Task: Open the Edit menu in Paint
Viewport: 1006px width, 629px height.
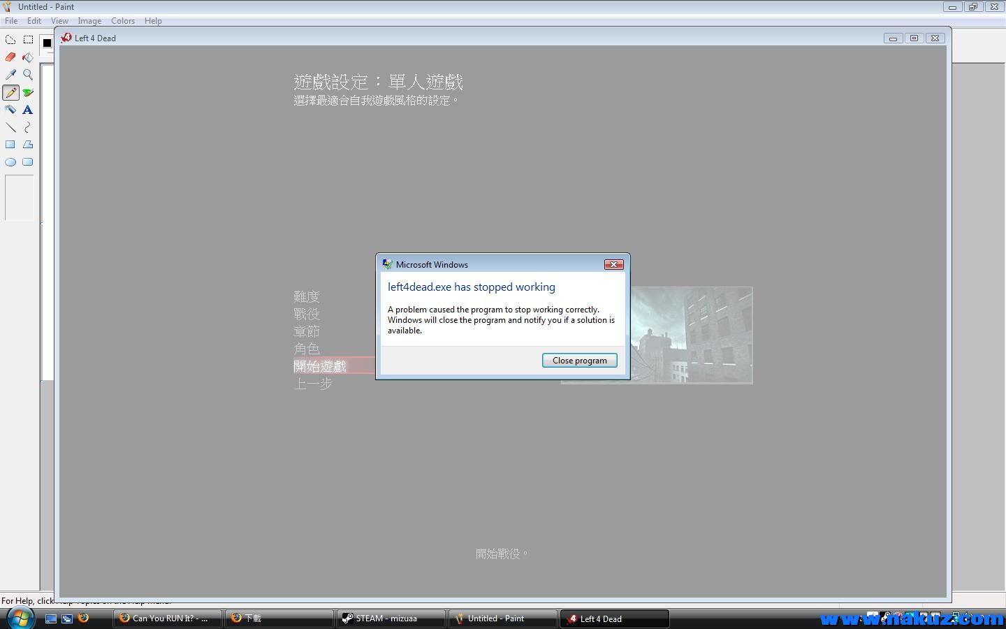Action: tap(34, 21)
